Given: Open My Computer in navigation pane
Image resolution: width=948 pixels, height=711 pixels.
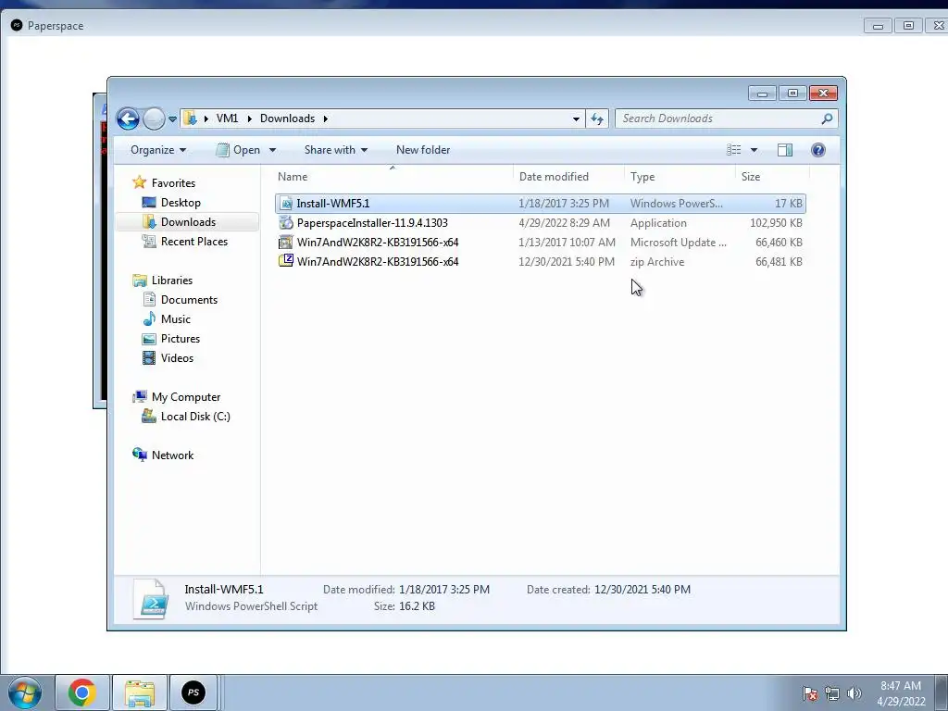Looking at the screenshot, I should [185, 397].
